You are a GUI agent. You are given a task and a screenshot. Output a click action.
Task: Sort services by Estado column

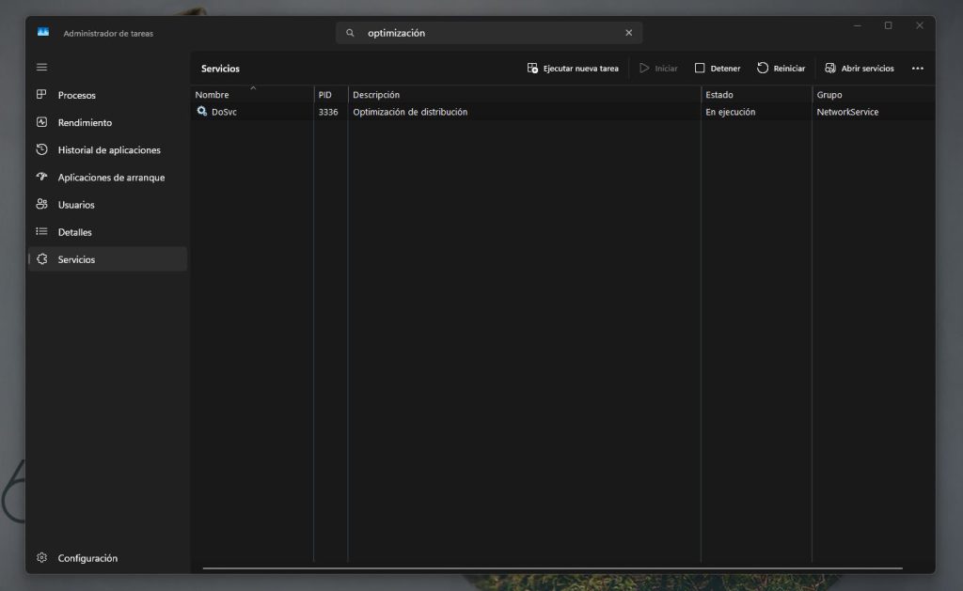[x=719, y=95]
